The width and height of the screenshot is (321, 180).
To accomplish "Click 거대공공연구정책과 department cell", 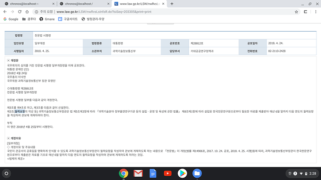I will [x=202, y=51].
